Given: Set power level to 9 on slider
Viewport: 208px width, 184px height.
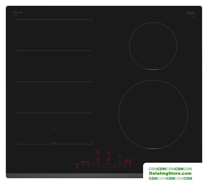Looking at the screenshot, I should [x=130, y=167].
